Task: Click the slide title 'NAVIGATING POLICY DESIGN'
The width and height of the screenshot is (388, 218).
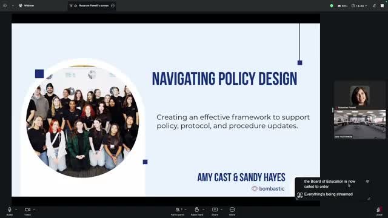Action: pos(224,79)
